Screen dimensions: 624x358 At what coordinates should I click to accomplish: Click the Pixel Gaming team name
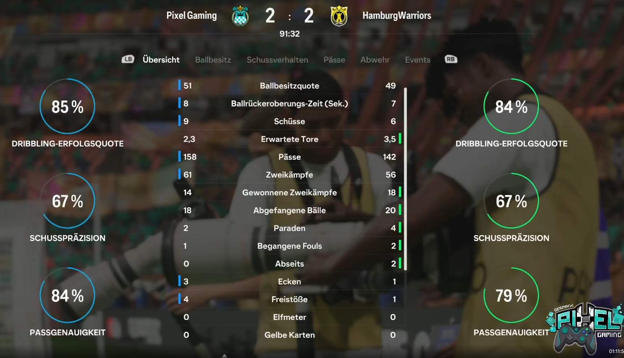click(192, 16)
